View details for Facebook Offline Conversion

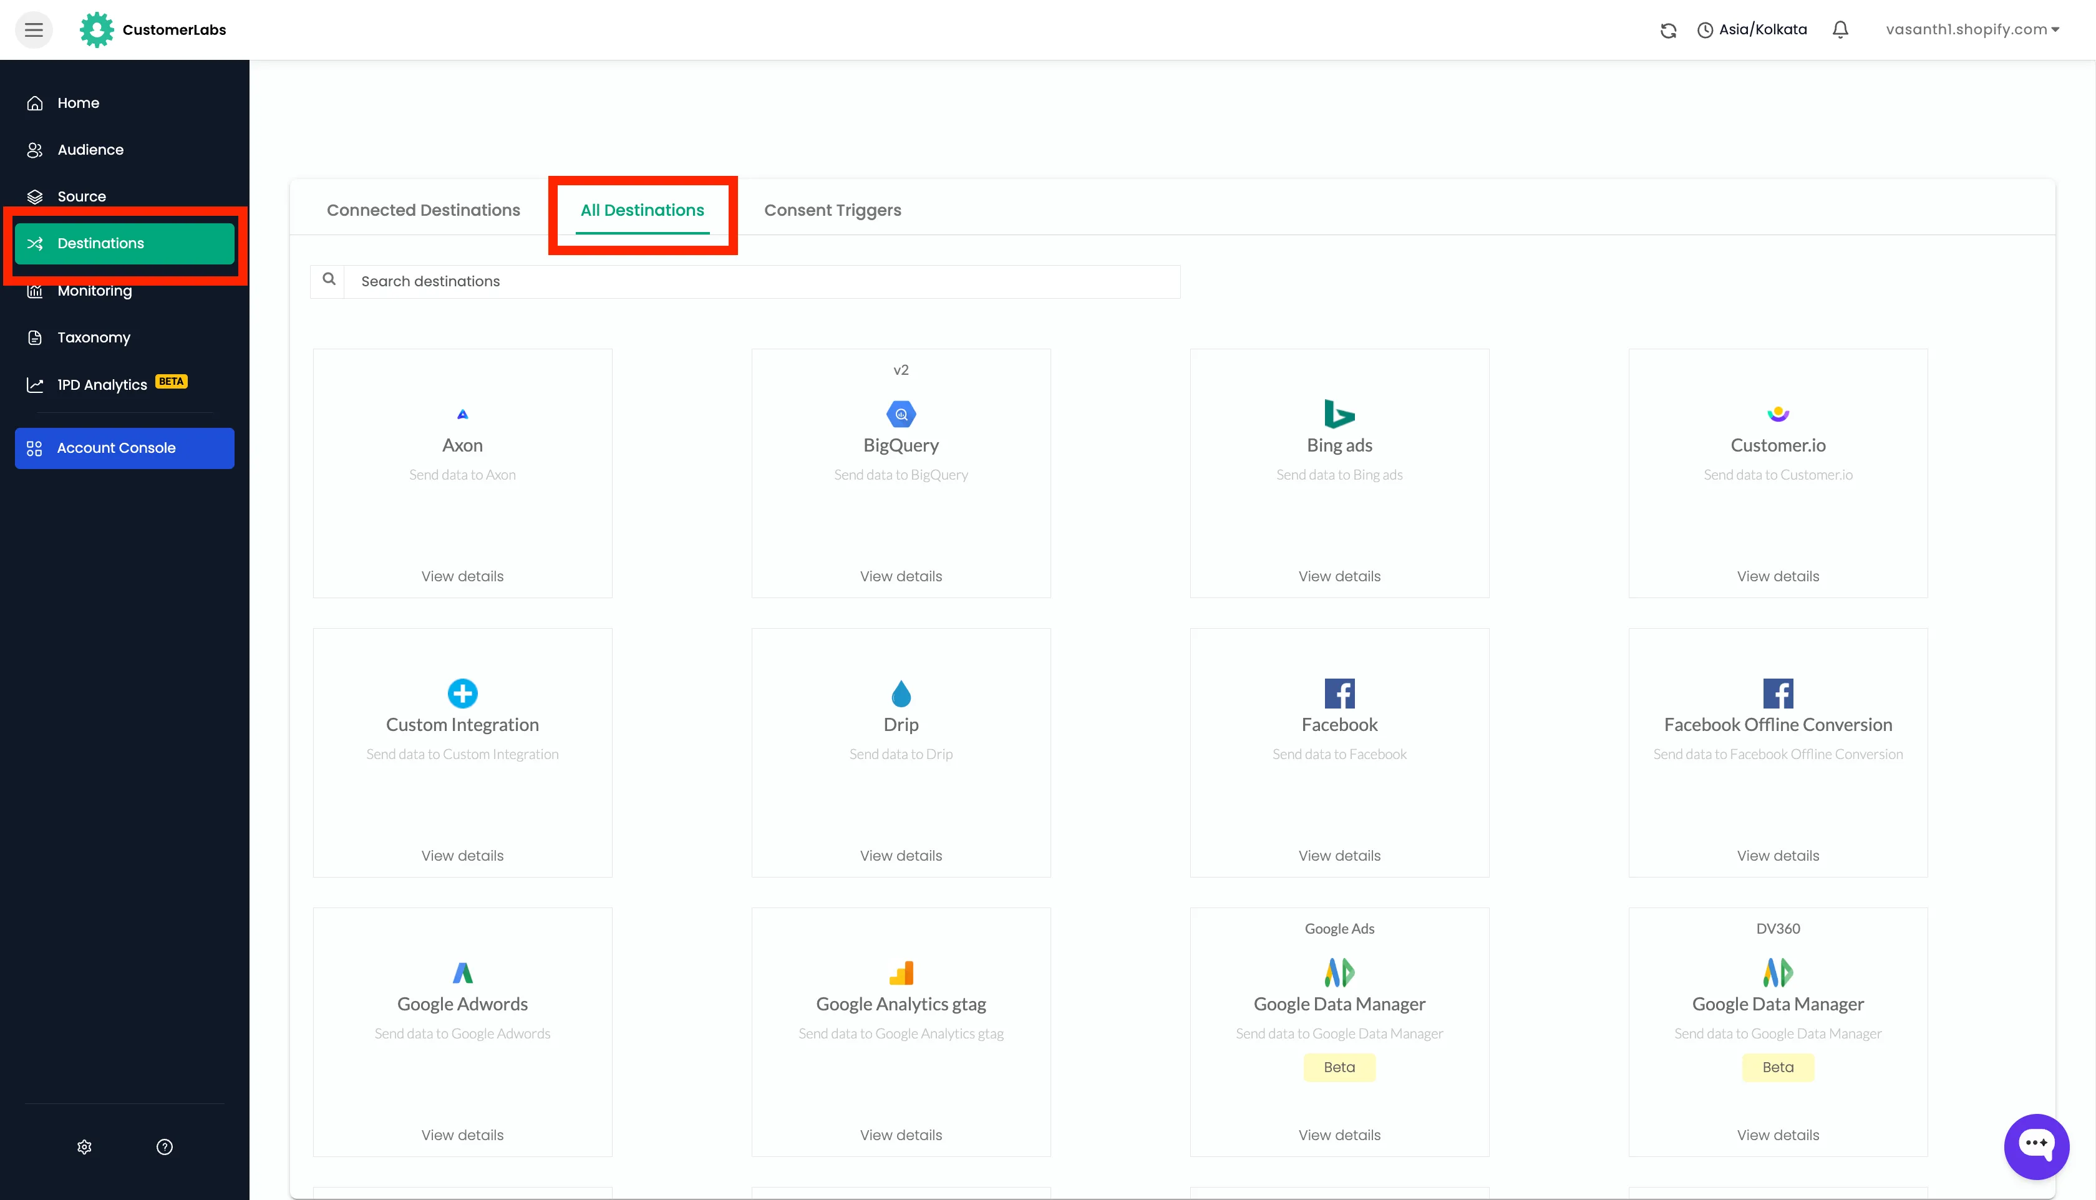click(1778, 856)
